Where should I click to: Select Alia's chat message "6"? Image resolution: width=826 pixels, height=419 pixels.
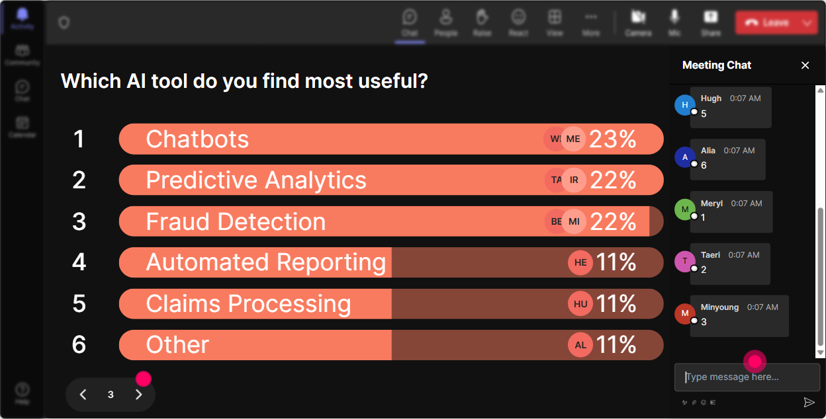pos(727,159)
